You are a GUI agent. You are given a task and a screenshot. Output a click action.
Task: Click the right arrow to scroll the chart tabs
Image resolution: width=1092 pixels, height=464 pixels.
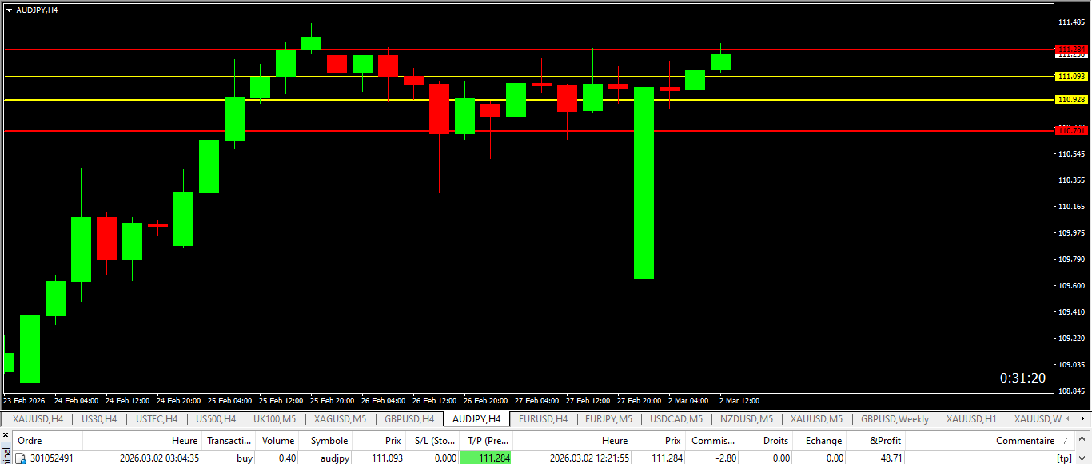tap(1084, 418)
